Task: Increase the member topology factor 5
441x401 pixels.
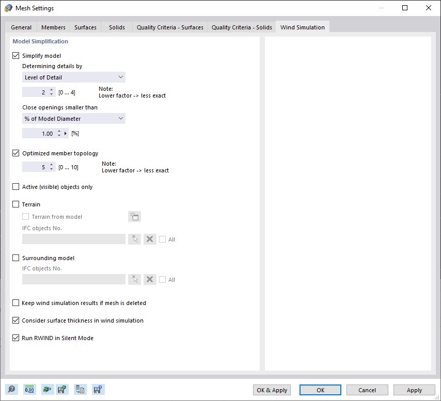Action: 51,165
